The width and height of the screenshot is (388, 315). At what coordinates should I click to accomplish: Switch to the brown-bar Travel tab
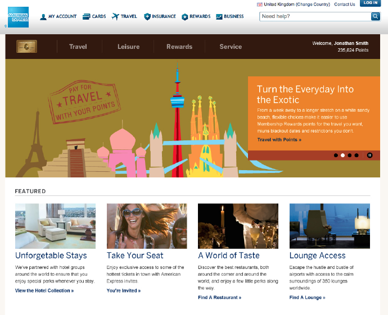[x=78, y=47]
